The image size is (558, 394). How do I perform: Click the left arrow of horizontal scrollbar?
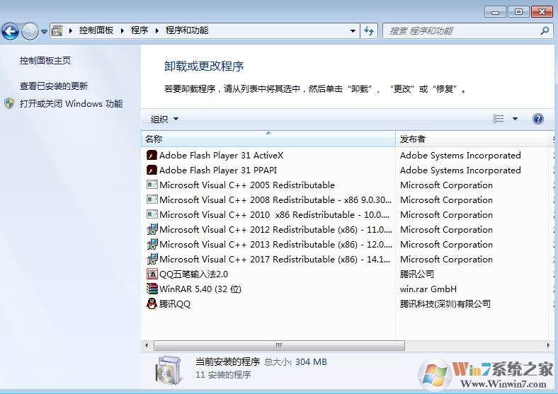pos(147,345)
